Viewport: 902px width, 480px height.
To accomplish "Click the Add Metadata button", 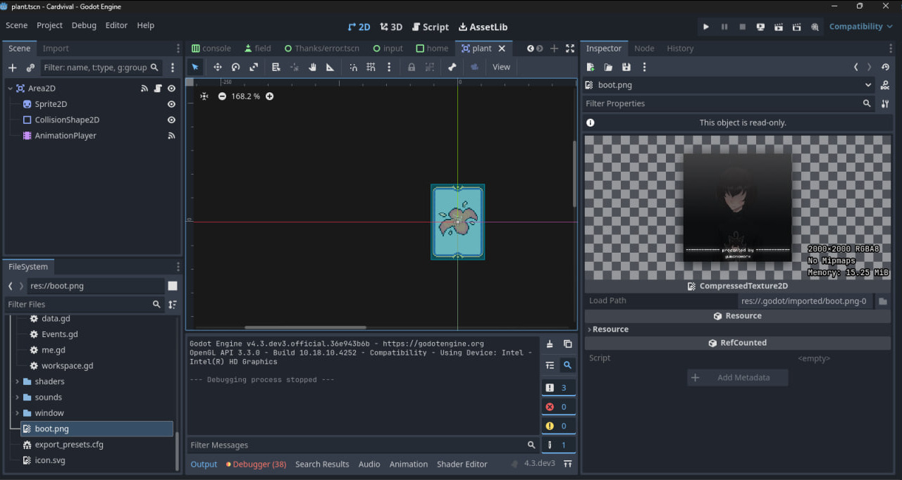I will pos(737,378).
